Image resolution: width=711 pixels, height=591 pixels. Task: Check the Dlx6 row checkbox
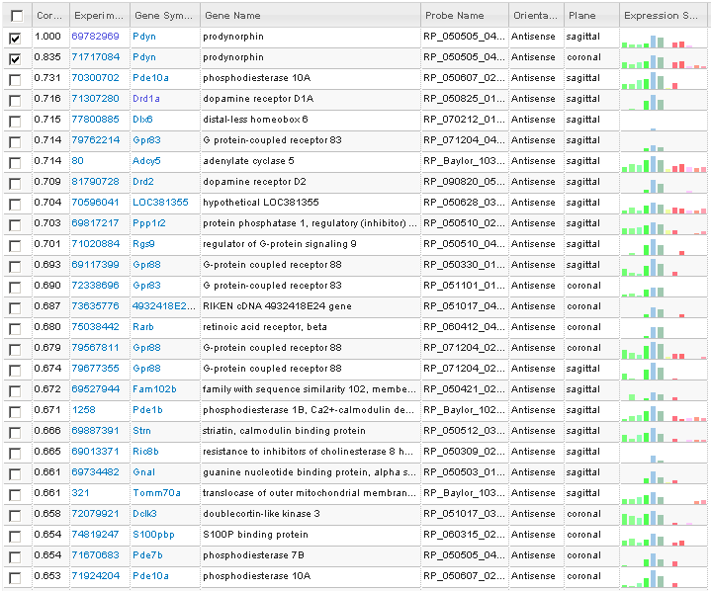coord(15,122)
